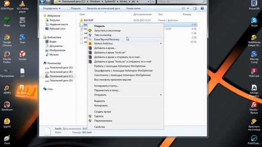Select Копировать в папку...
Screen dimensions: 262x147
pos(126,86)
